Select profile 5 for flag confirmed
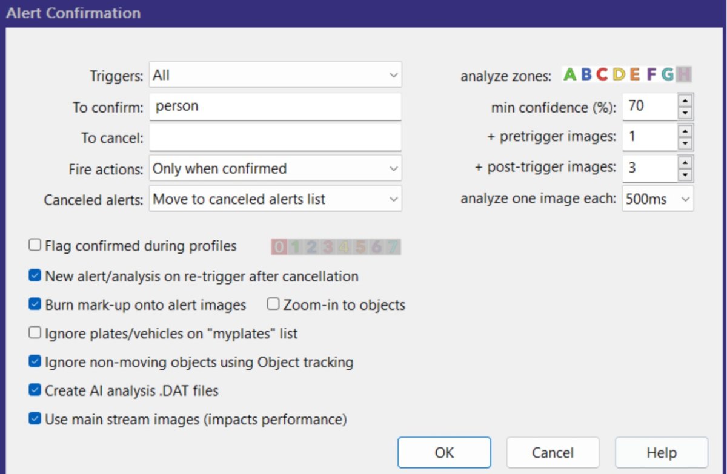This screenshot has height=474, width=727. 360,247
